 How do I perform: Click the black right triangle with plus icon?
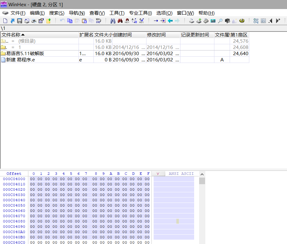[278, 21]
